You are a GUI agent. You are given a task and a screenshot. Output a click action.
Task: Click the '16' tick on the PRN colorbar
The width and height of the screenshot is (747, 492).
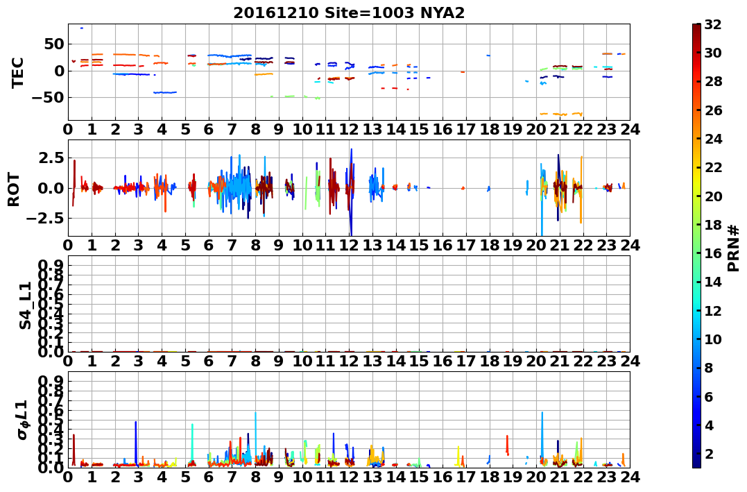713,253
